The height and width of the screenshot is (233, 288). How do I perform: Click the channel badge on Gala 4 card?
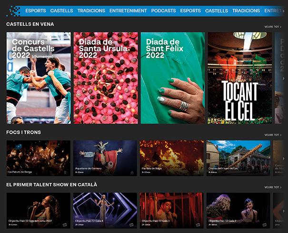tap(131, 224)
